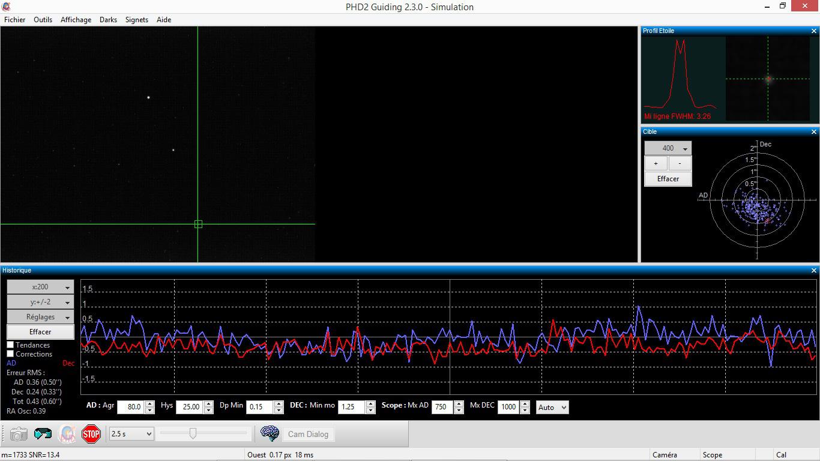Increase DEC Min mo with up arrow
The width and height of the screenshot is (820, 461).
370,404
